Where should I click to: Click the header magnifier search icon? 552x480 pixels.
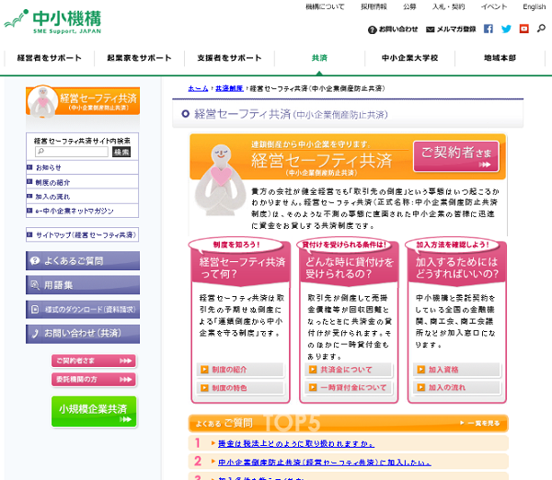click(x=541, y=29)
